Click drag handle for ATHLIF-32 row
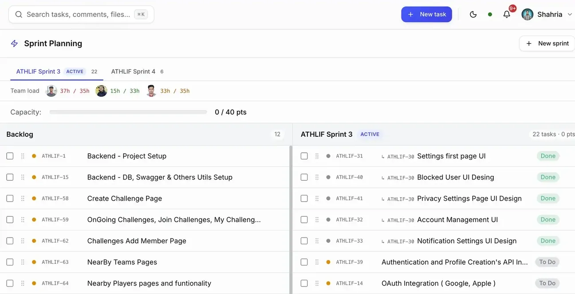 (317, 219)
